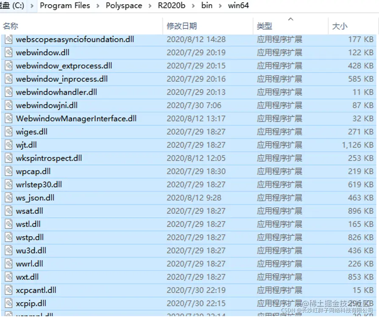Image resolution: width=379 pixels, height=317 pixels.
Task: Select the file name WebwindowManagerInterface.dll
Action: pyautogui.click(x=76, y=119)
